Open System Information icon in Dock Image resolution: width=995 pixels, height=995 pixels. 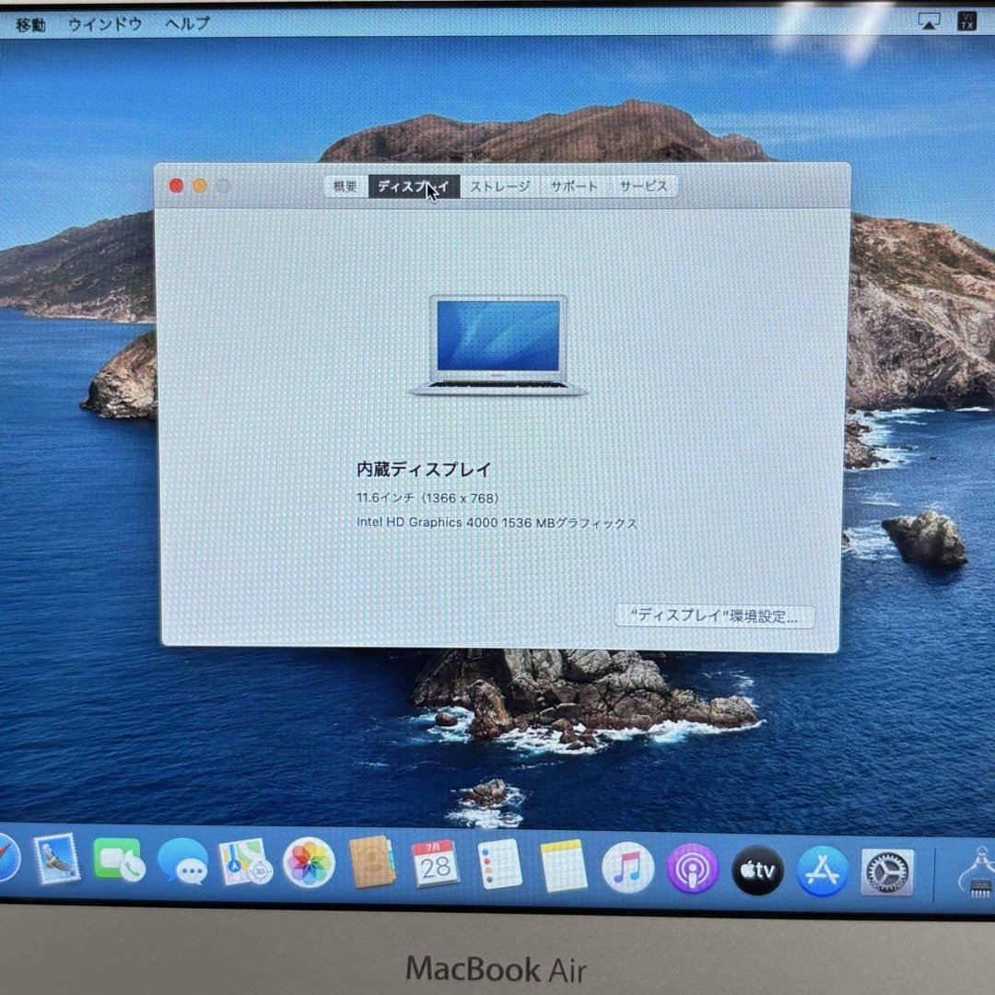pyautogui.click(x=977, y=872)
